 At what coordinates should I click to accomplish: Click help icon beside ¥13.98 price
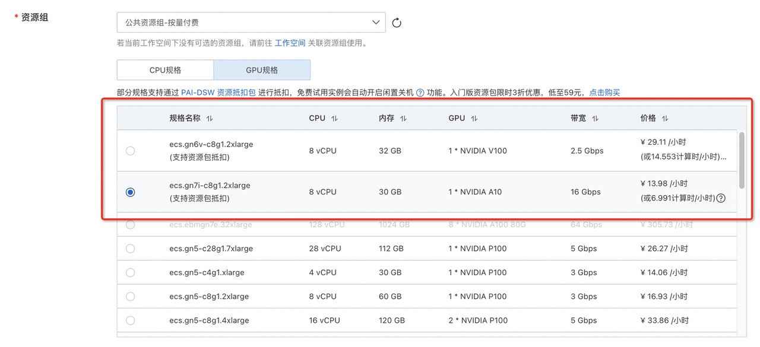[x=721, y=198]
